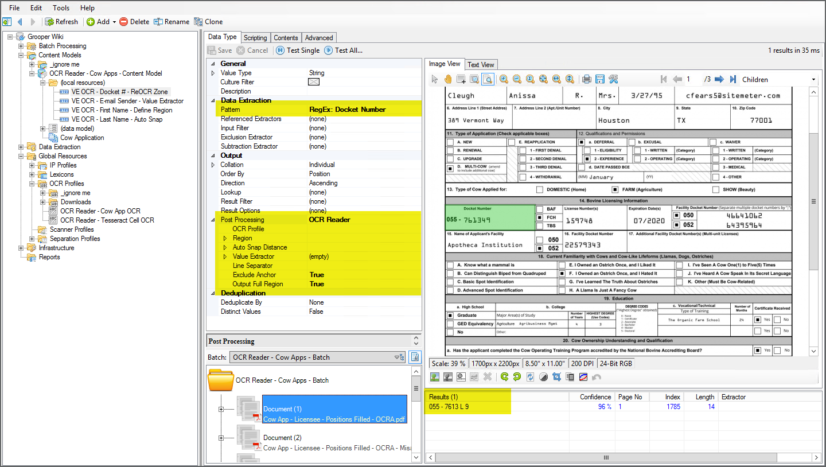
Task: Expand the Batch Processing tree node
Action: coord(21,46)
